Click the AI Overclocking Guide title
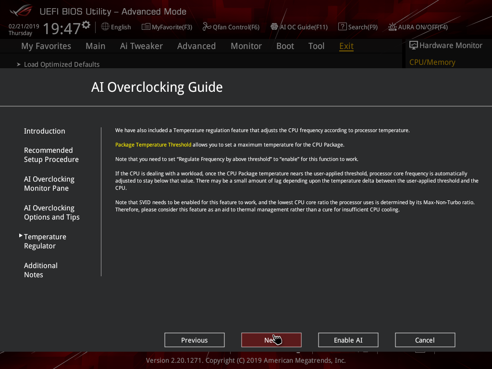 click(x=157, y=87)
